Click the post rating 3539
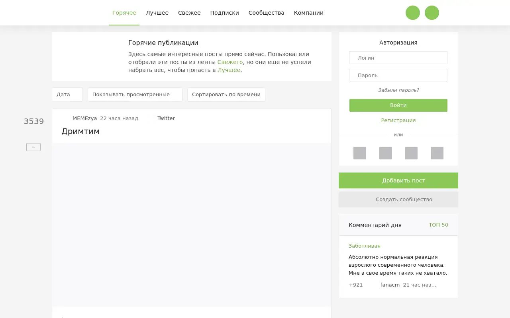Screen dimensions: 510x318 (34, 122)
